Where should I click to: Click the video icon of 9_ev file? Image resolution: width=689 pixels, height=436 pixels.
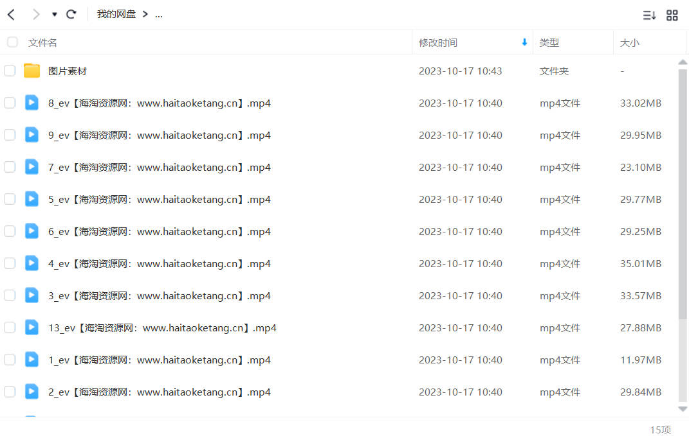coord(32,135)
